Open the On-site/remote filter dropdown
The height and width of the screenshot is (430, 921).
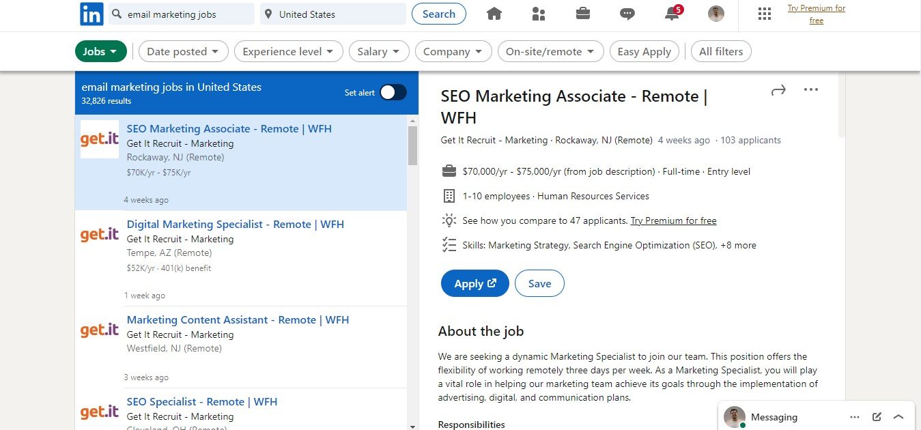click(550, 51)
